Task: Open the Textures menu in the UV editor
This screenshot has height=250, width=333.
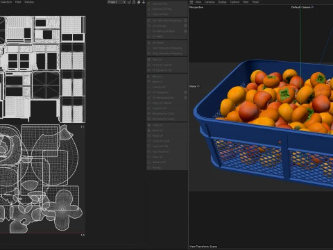Action: coord(29,2)
